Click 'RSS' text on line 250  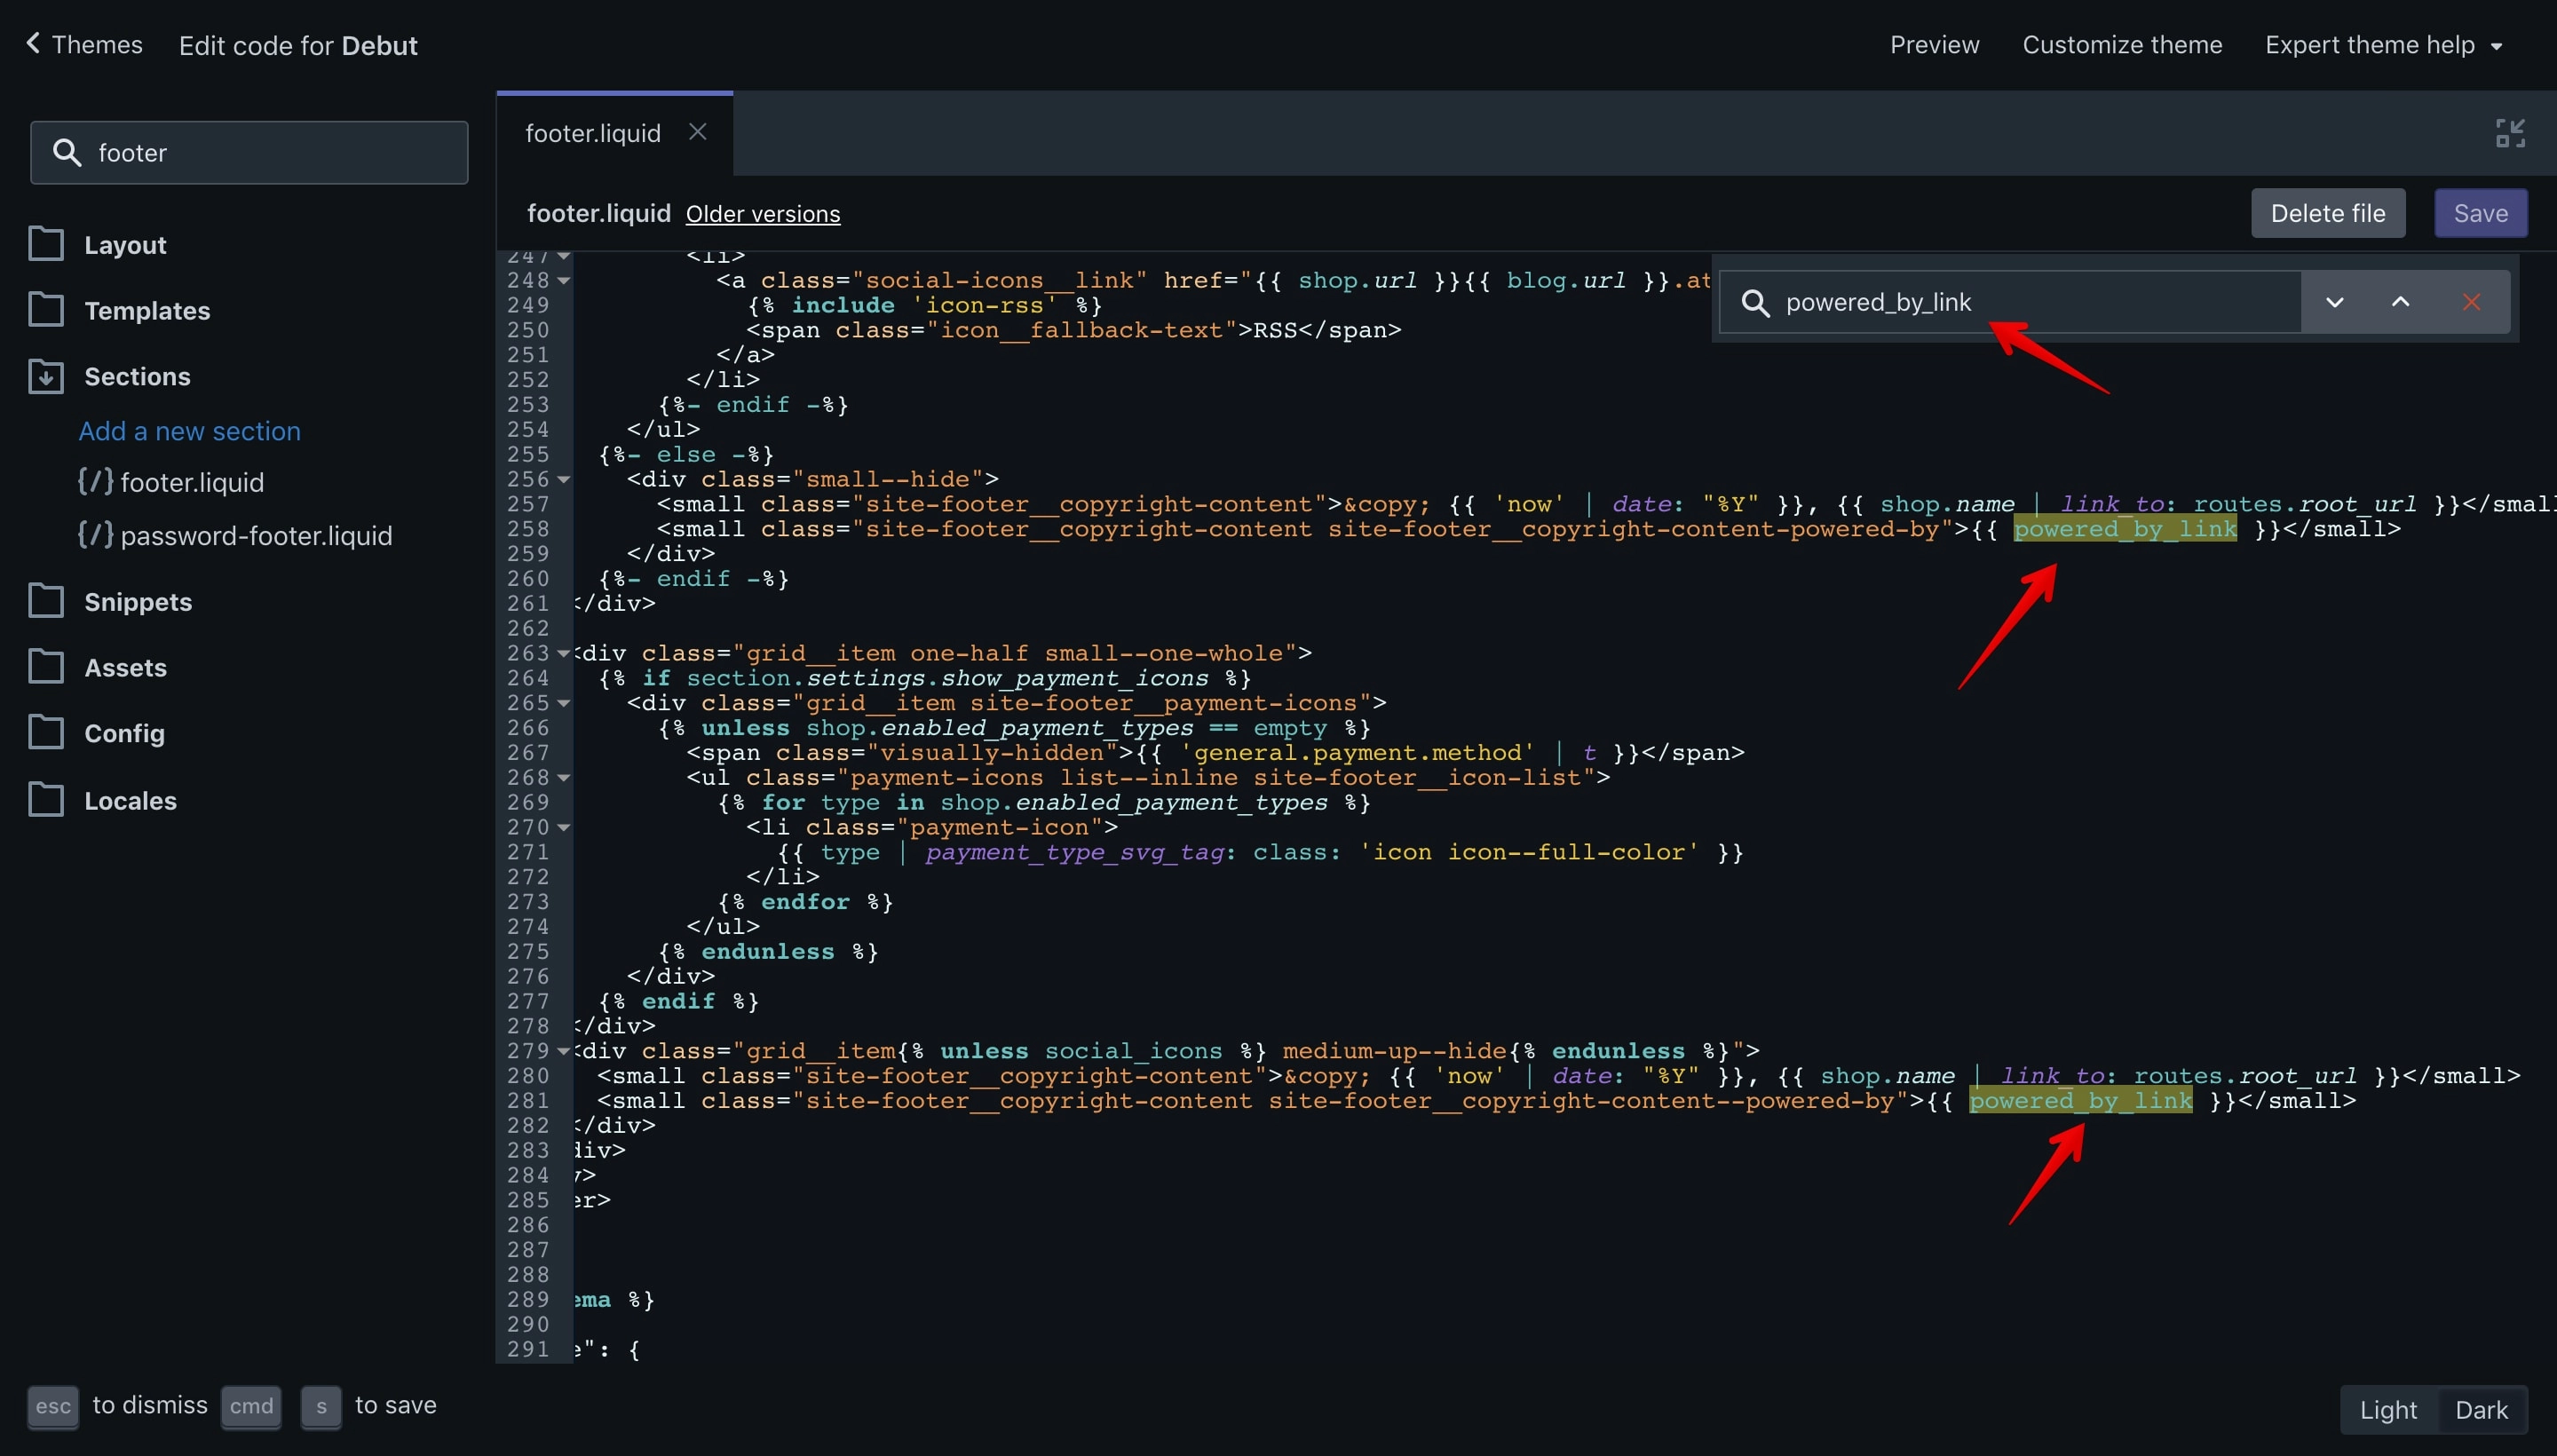tap(1275, 331)
